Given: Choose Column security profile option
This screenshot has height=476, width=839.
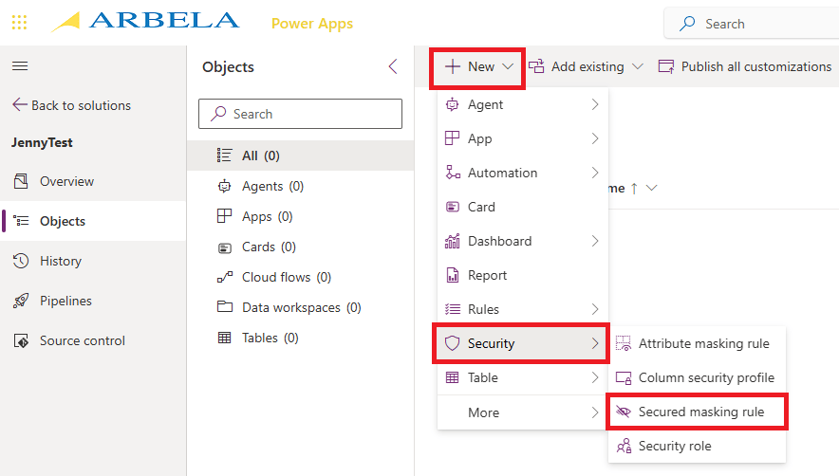Looking at the screenshot, I should (x=705, y=377).
